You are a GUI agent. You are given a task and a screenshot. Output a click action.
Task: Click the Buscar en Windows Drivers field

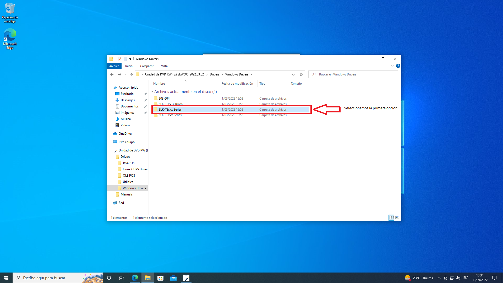coord(354,74)
